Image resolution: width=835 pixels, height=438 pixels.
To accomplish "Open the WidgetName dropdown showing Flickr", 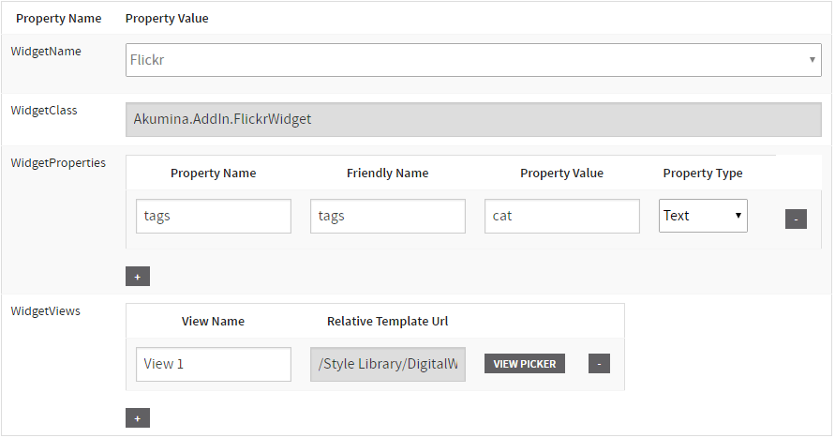I will (x=473, y=61).
